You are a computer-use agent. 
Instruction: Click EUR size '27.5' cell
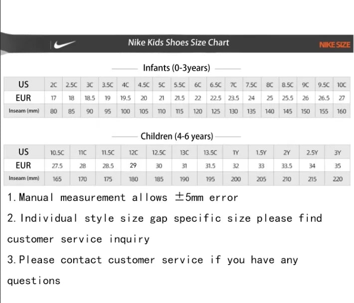57,166
